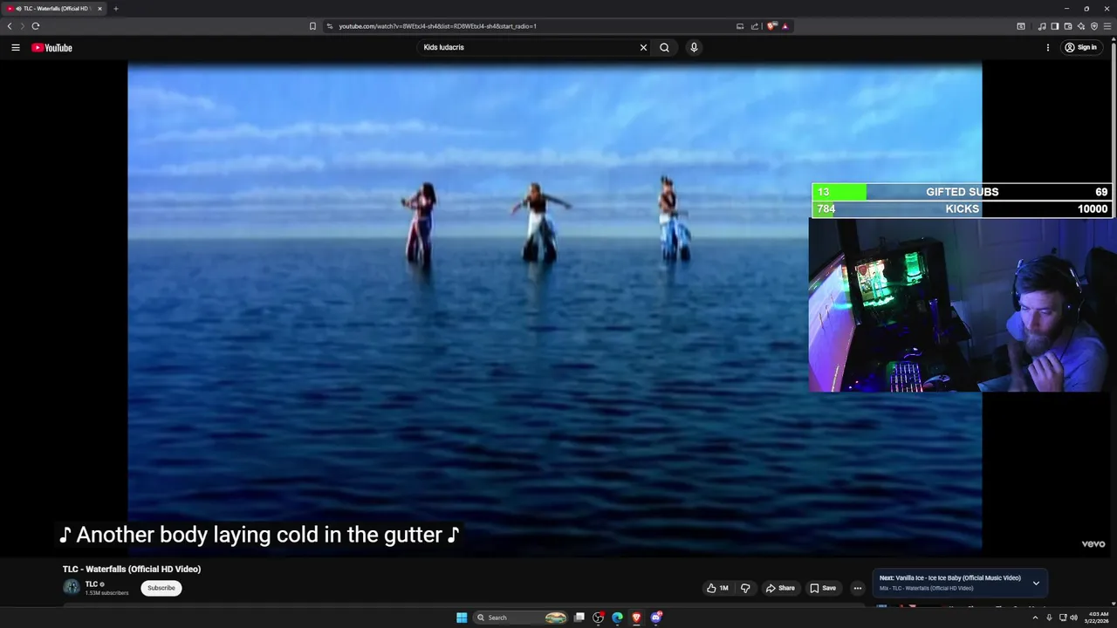Open the clock showing 4:03 AM
This screenshot has width=1117, height=628.
point(1099,618)
